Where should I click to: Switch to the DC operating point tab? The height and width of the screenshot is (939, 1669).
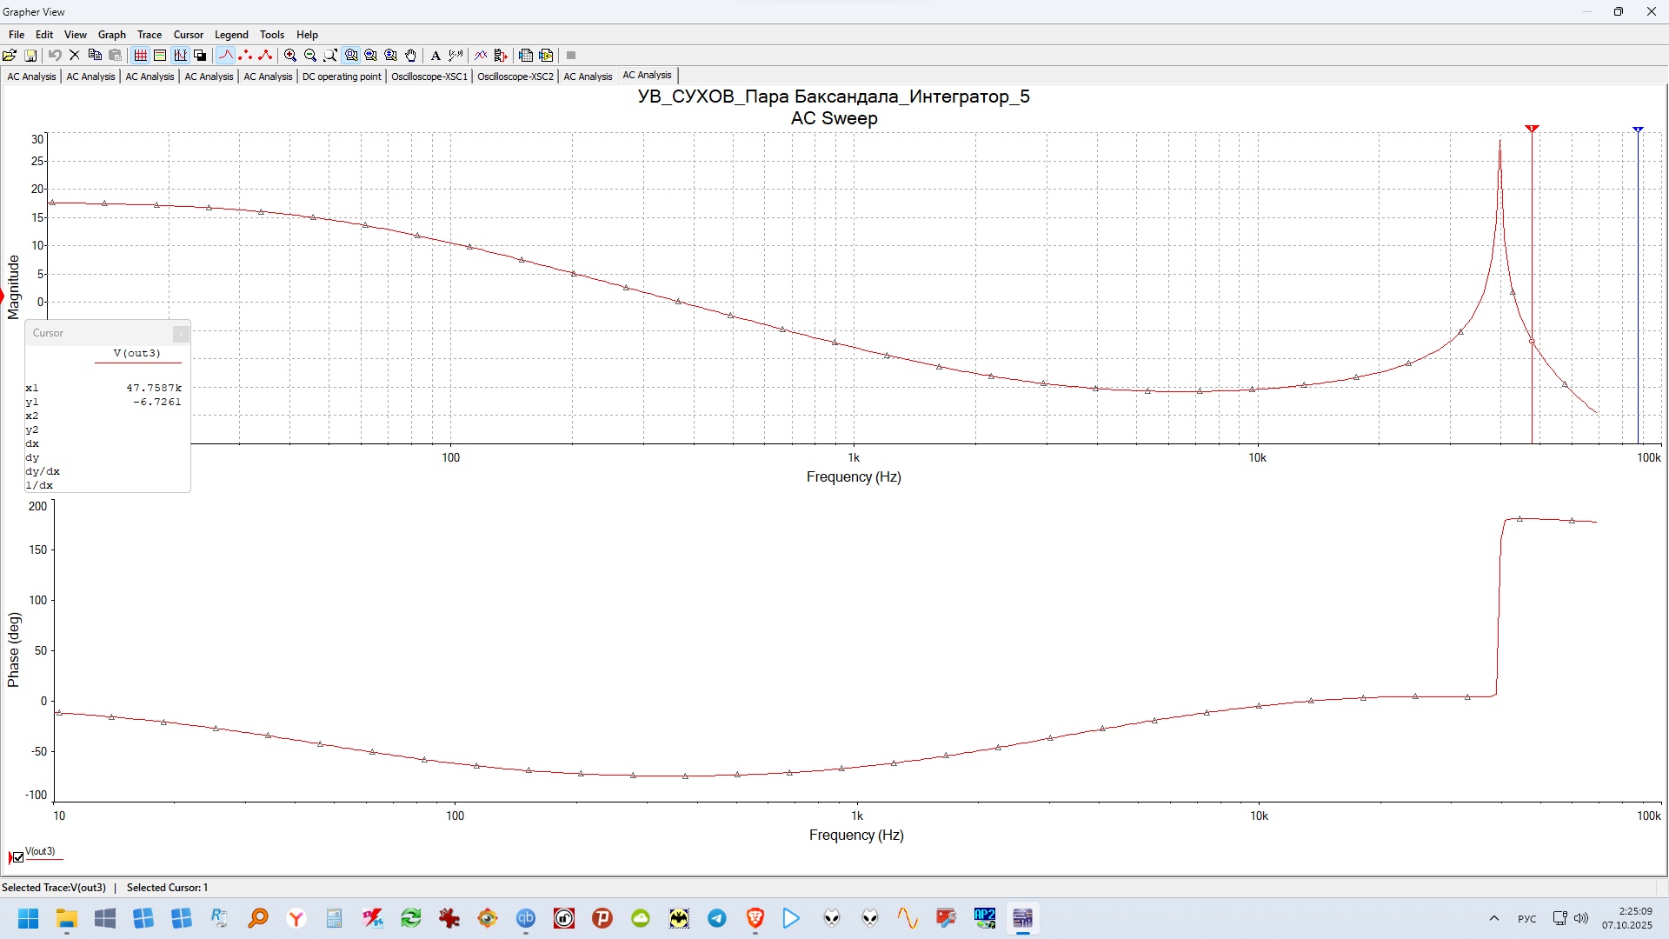coord(342,77)
